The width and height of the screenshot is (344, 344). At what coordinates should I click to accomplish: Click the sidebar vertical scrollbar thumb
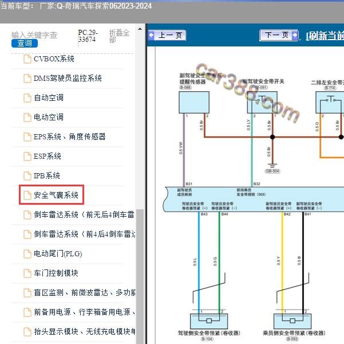point(140,276)
